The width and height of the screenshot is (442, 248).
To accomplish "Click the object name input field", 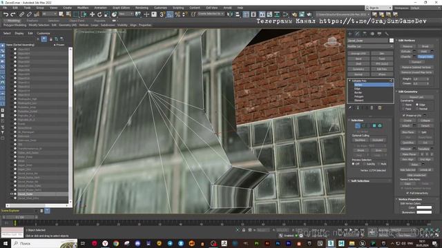I will [367, 41].
